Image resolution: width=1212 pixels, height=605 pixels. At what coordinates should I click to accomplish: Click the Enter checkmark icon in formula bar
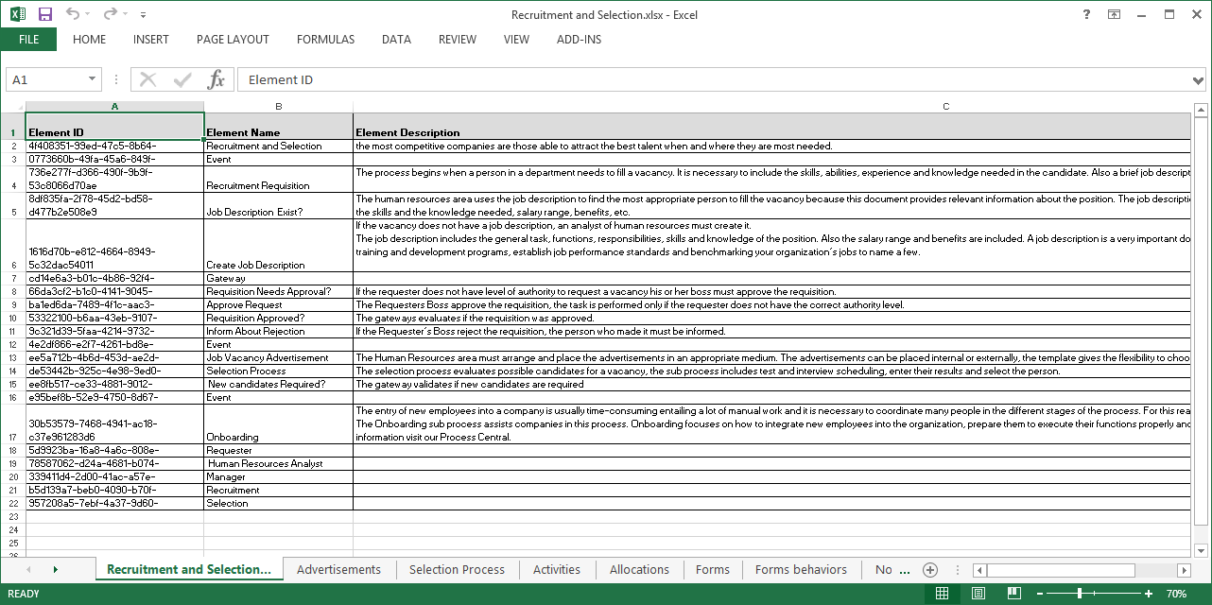click(182, 80)
